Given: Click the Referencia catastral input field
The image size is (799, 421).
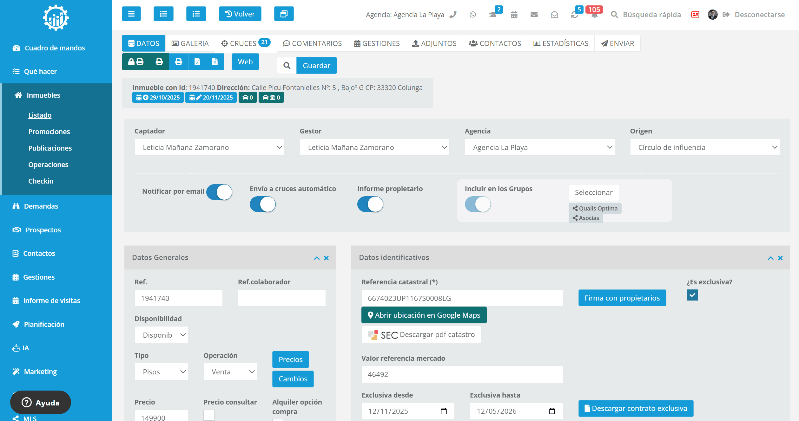Looking at the screenshot, I should [462, 298].
